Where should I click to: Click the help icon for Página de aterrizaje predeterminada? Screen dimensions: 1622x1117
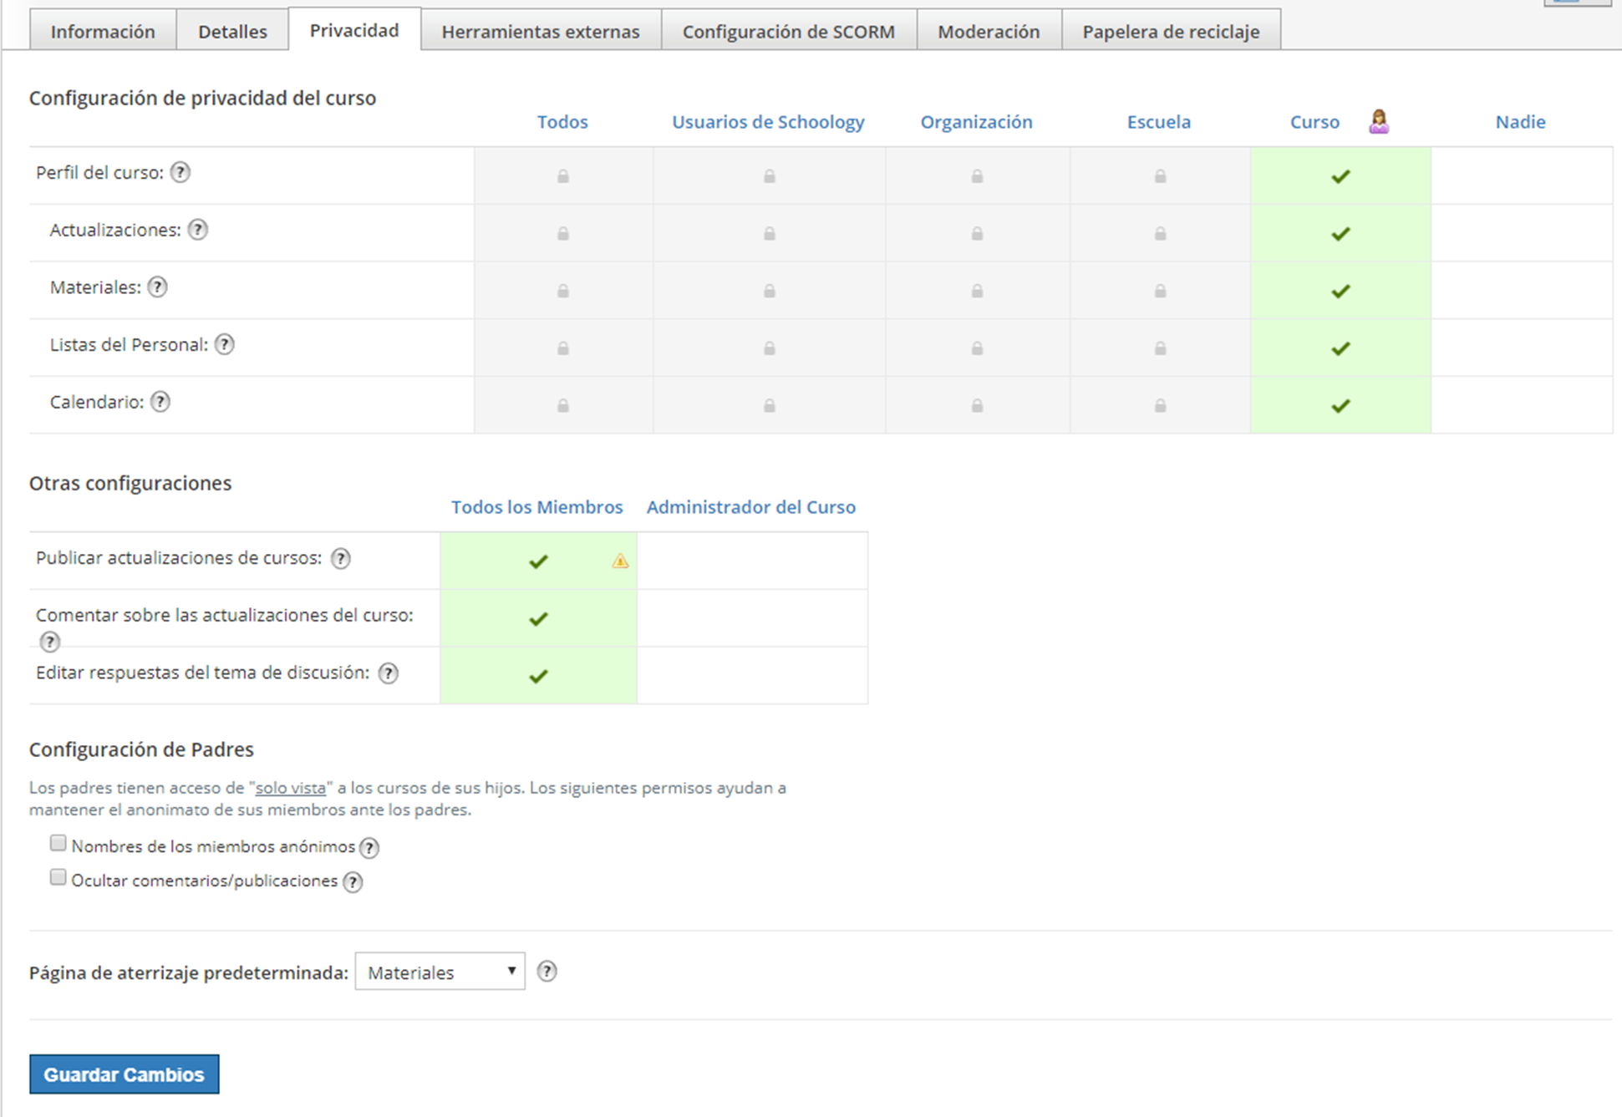[547, 971]
